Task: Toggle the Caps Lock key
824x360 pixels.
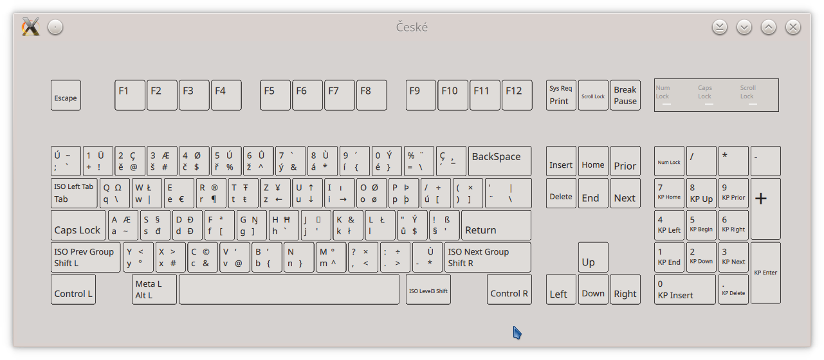Action: pyautogui.click(x=79, y=225)
